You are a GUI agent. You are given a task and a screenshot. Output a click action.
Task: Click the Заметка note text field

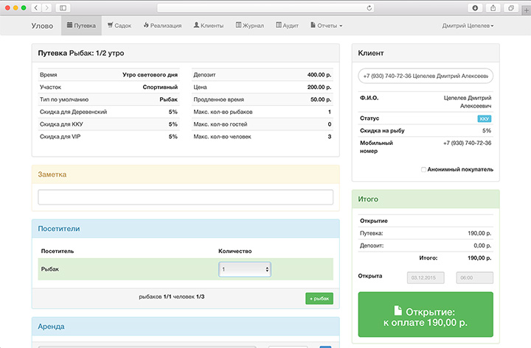[x=185, y=197]
